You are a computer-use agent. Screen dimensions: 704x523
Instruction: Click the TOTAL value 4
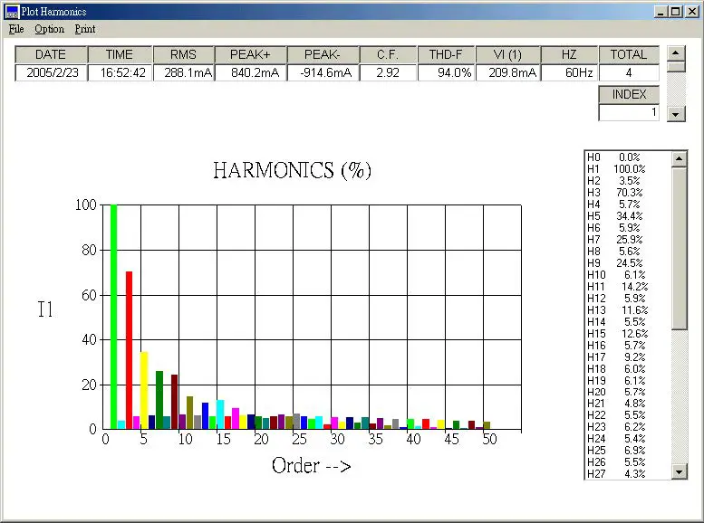pos(629,72)
